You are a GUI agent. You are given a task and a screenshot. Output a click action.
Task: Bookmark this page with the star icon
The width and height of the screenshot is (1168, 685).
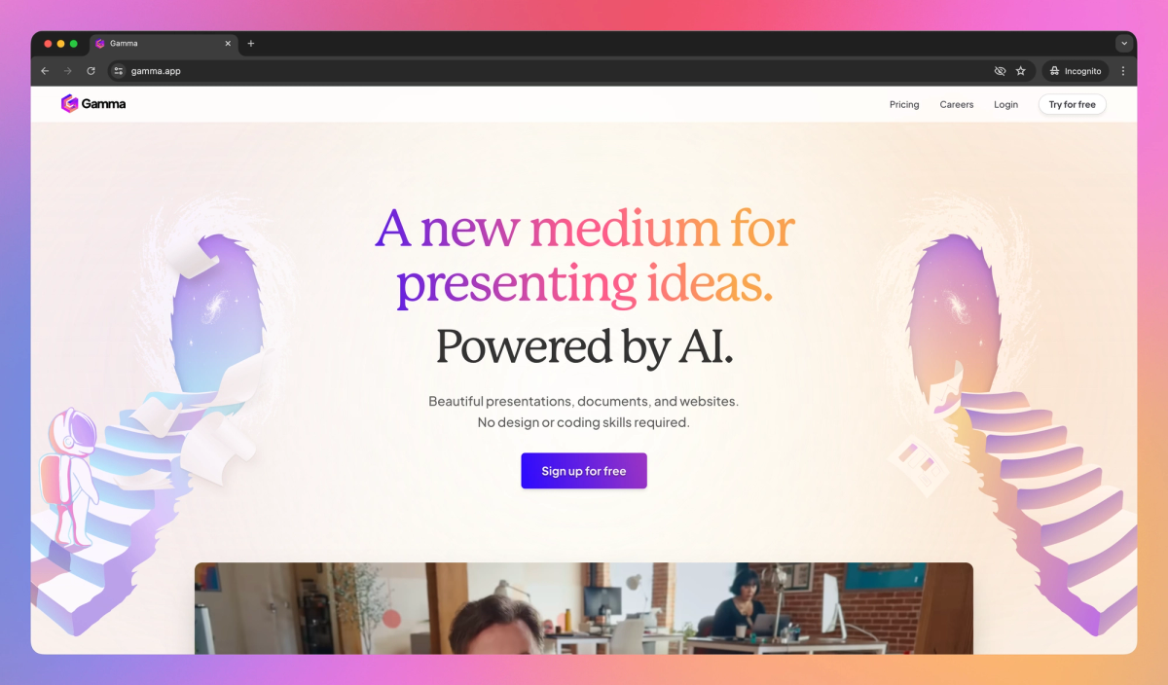(x=1021, y=71)
